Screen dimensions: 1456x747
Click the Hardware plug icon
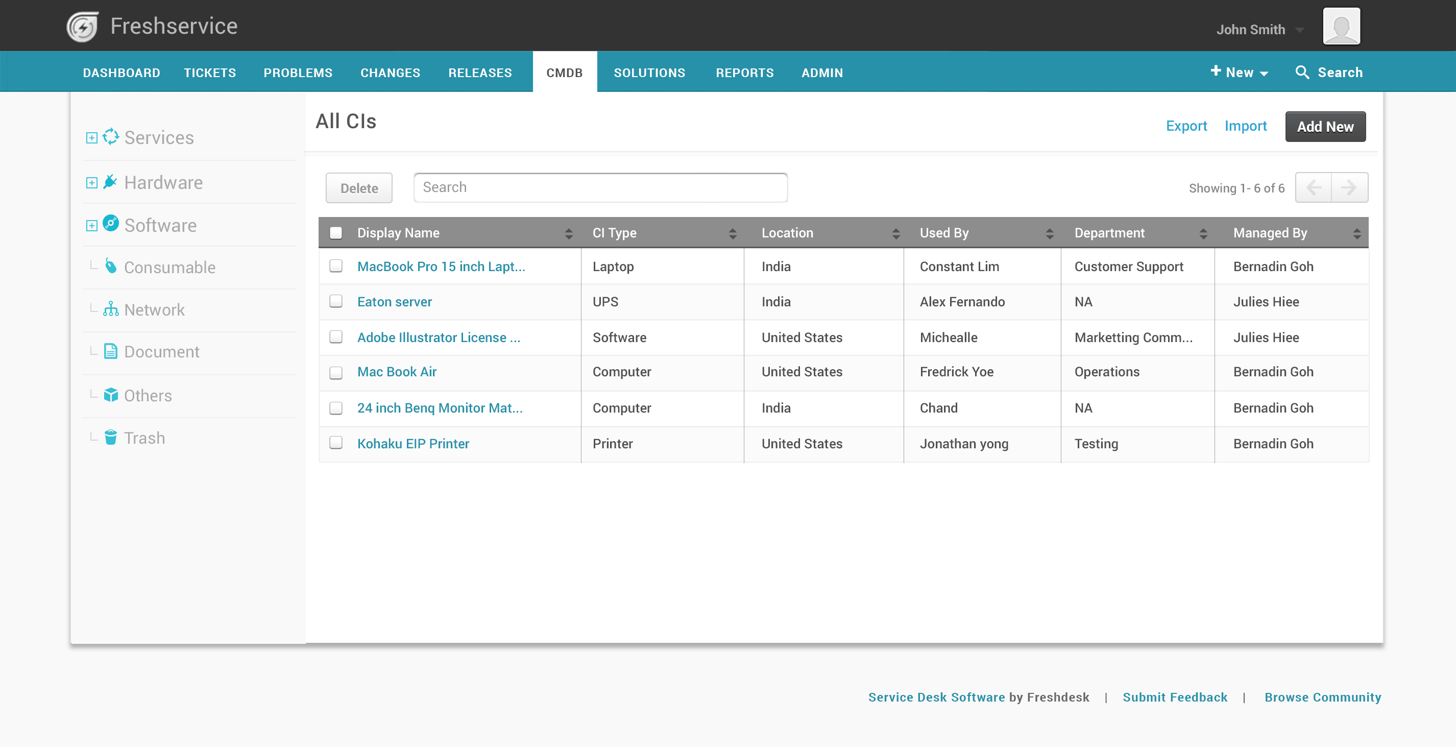pyautogui.click(x=111, y=182)
